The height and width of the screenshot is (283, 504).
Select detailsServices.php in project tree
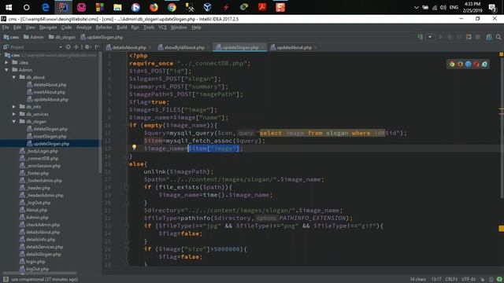[x=44, y=247]
